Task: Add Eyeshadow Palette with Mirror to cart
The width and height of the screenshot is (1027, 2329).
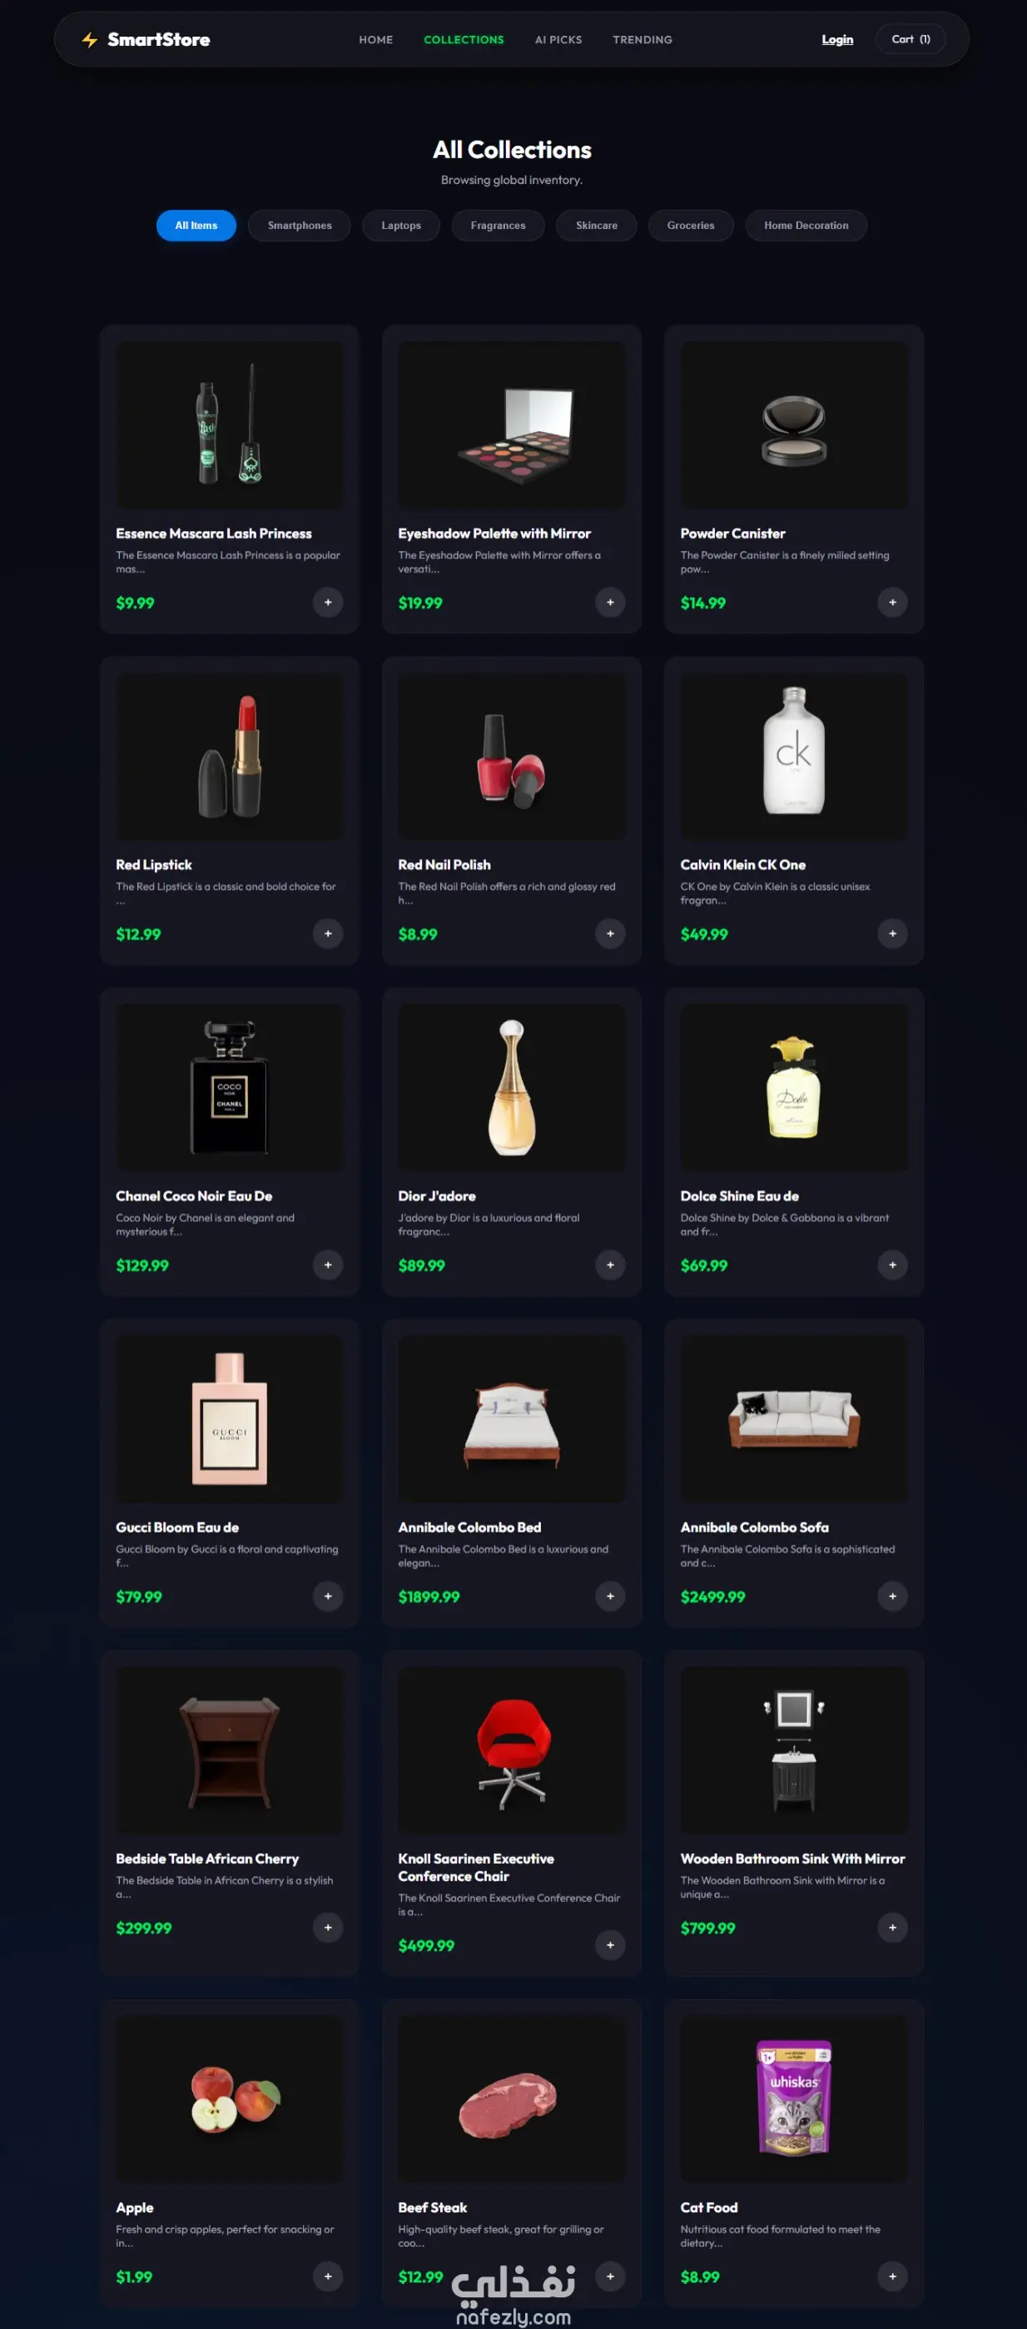Action: click(609, 602)
